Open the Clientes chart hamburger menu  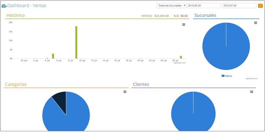[x=252, y=92]
